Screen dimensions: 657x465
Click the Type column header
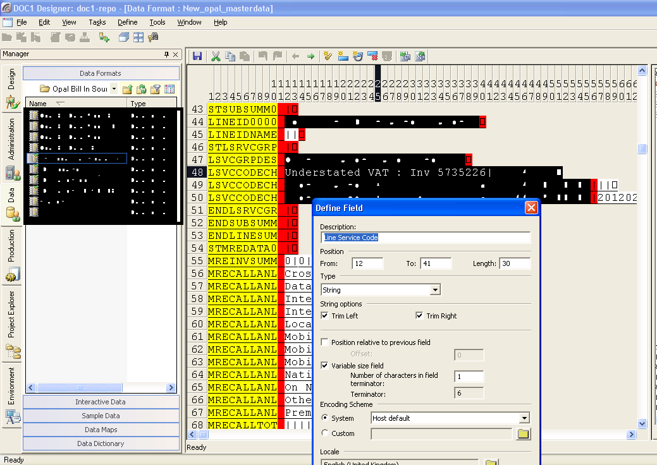[x=151, y=104]
